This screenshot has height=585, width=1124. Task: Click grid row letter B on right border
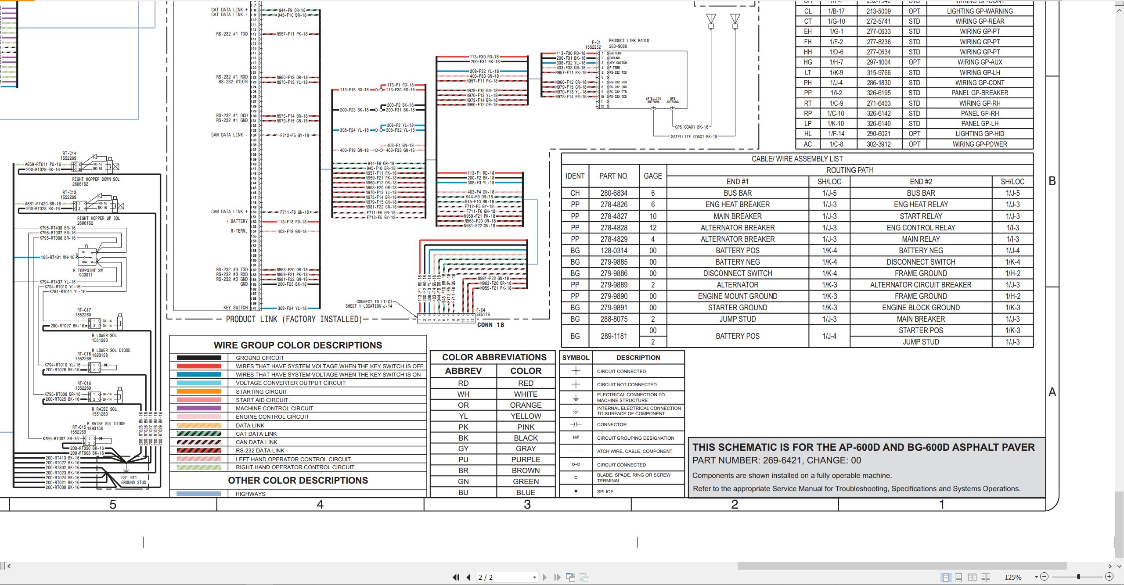tap(1052, 181)
